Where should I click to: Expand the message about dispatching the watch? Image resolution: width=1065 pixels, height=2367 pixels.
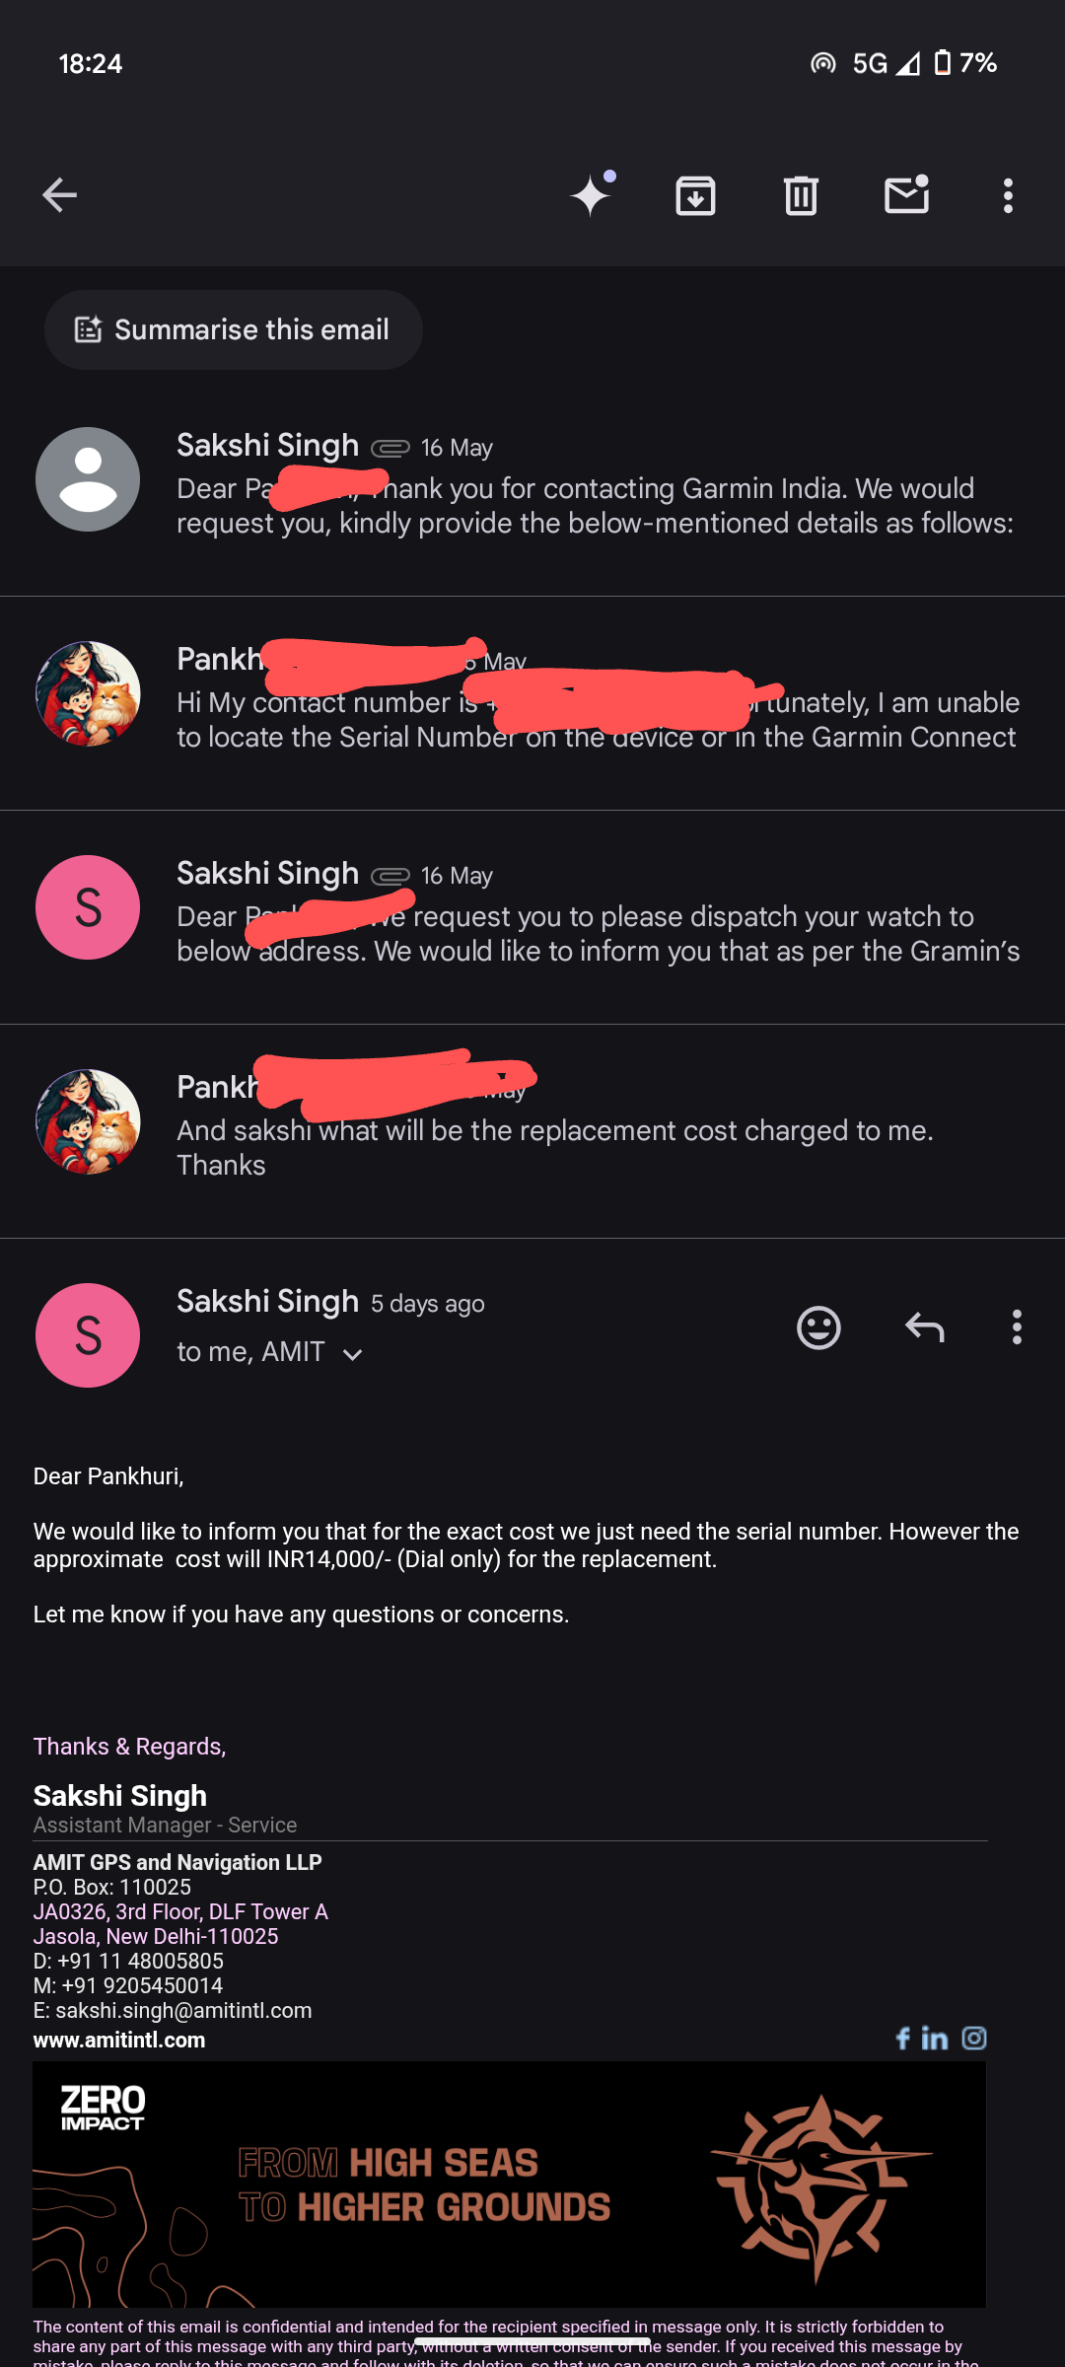(x=592, y=917)
